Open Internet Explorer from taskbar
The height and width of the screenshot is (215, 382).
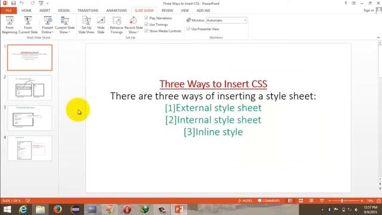[x=23, y=210]
